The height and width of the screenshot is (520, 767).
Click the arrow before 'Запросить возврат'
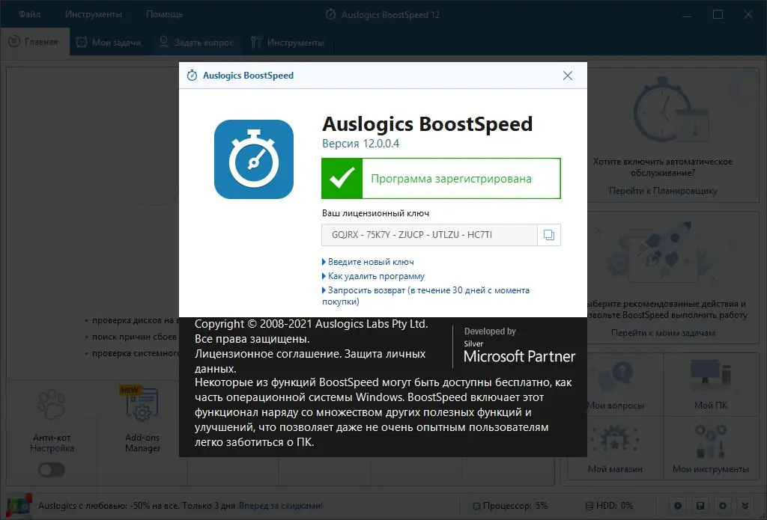point(324,290)
